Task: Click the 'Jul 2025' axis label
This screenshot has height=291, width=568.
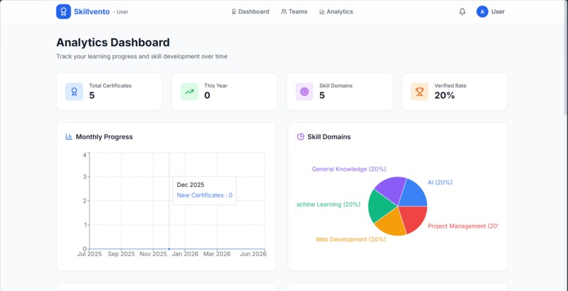Action: (x=89, y=254)
